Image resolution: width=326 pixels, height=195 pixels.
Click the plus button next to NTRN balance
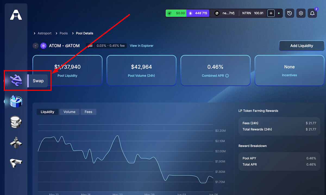(x=271, y=13)
